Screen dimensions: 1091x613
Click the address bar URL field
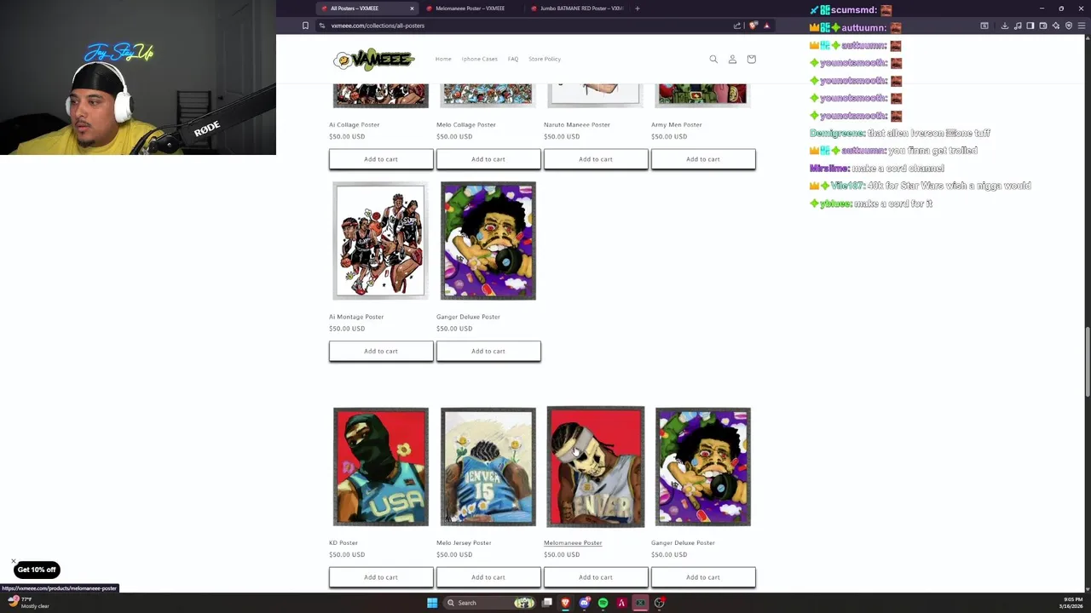pyautogui.click(x=528, y=26)
